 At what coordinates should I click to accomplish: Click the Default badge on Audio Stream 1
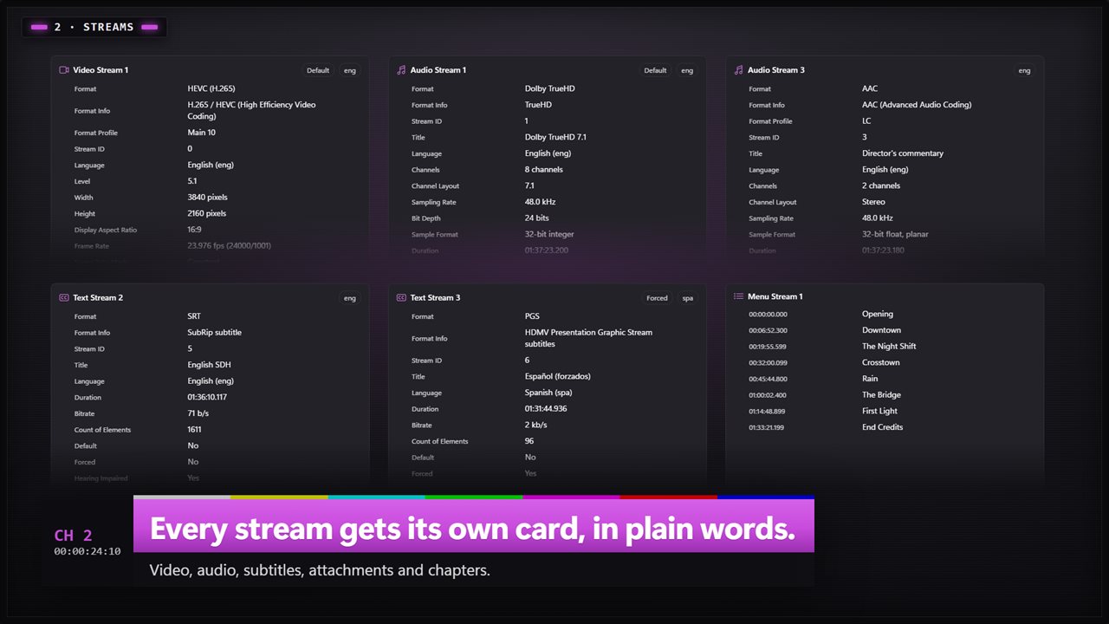pyautogui.click(x=655, y=70)
